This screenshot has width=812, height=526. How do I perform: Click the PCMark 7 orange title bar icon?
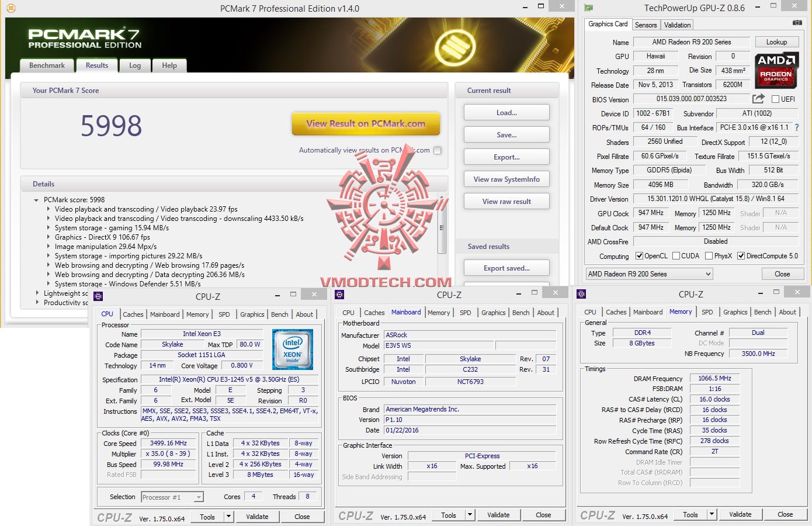(x=11, y=8)
